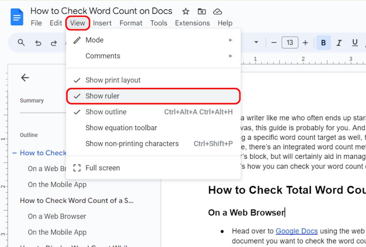Move document to a folder

pyautogui.click(x=201, y=11)
